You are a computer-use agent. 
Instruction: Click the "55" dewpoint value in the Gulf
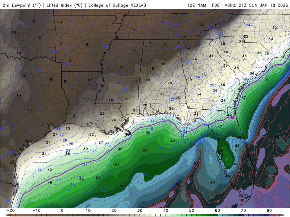145,150
